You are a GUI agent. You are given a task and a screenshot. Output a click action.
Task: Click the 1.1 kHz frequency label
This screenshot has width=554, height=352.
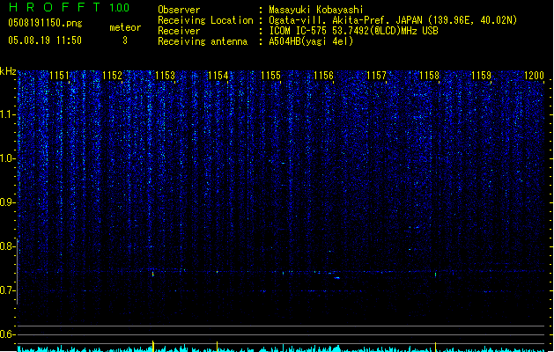(x=8, y=114)
